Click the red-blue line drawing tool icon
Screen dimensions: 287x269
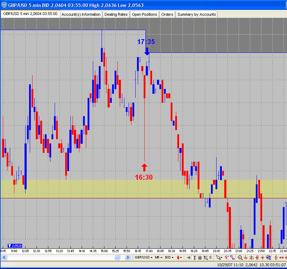(226, 257)
